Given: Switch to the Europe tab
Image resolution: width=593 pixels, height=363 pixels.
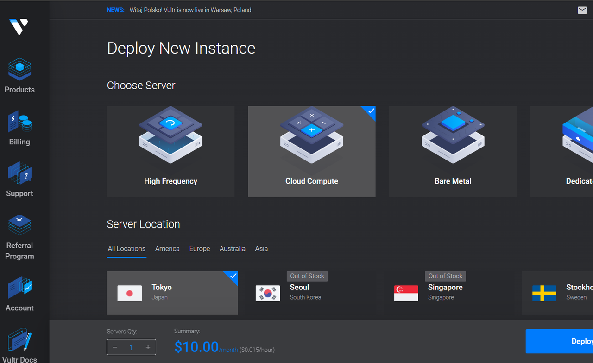Looking at the screenshot, I should 200,249.
